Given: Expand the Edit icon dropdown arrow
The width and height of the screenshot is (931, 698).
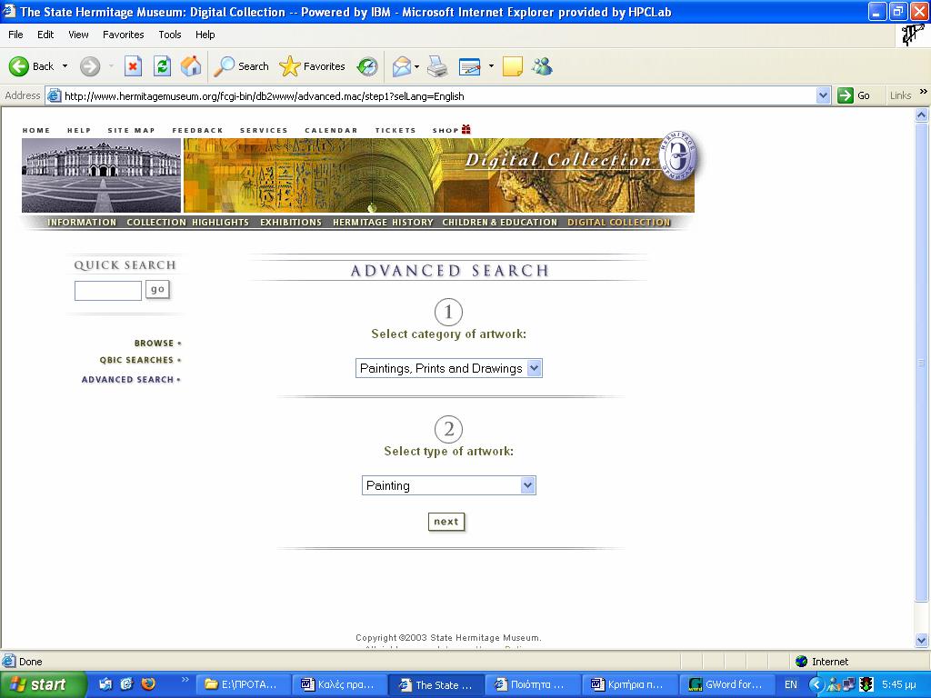Looking at the screenshot, I should (491, 66).
